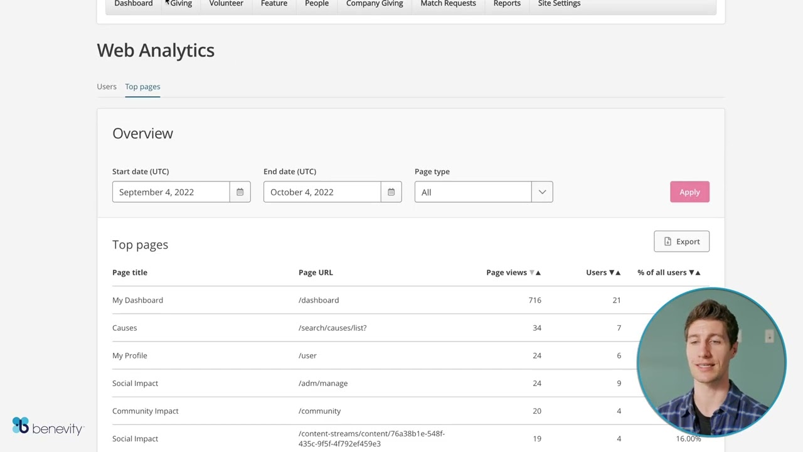
Task: Click the Apply button
Action: pyautogui.click(x=689, y=192)
